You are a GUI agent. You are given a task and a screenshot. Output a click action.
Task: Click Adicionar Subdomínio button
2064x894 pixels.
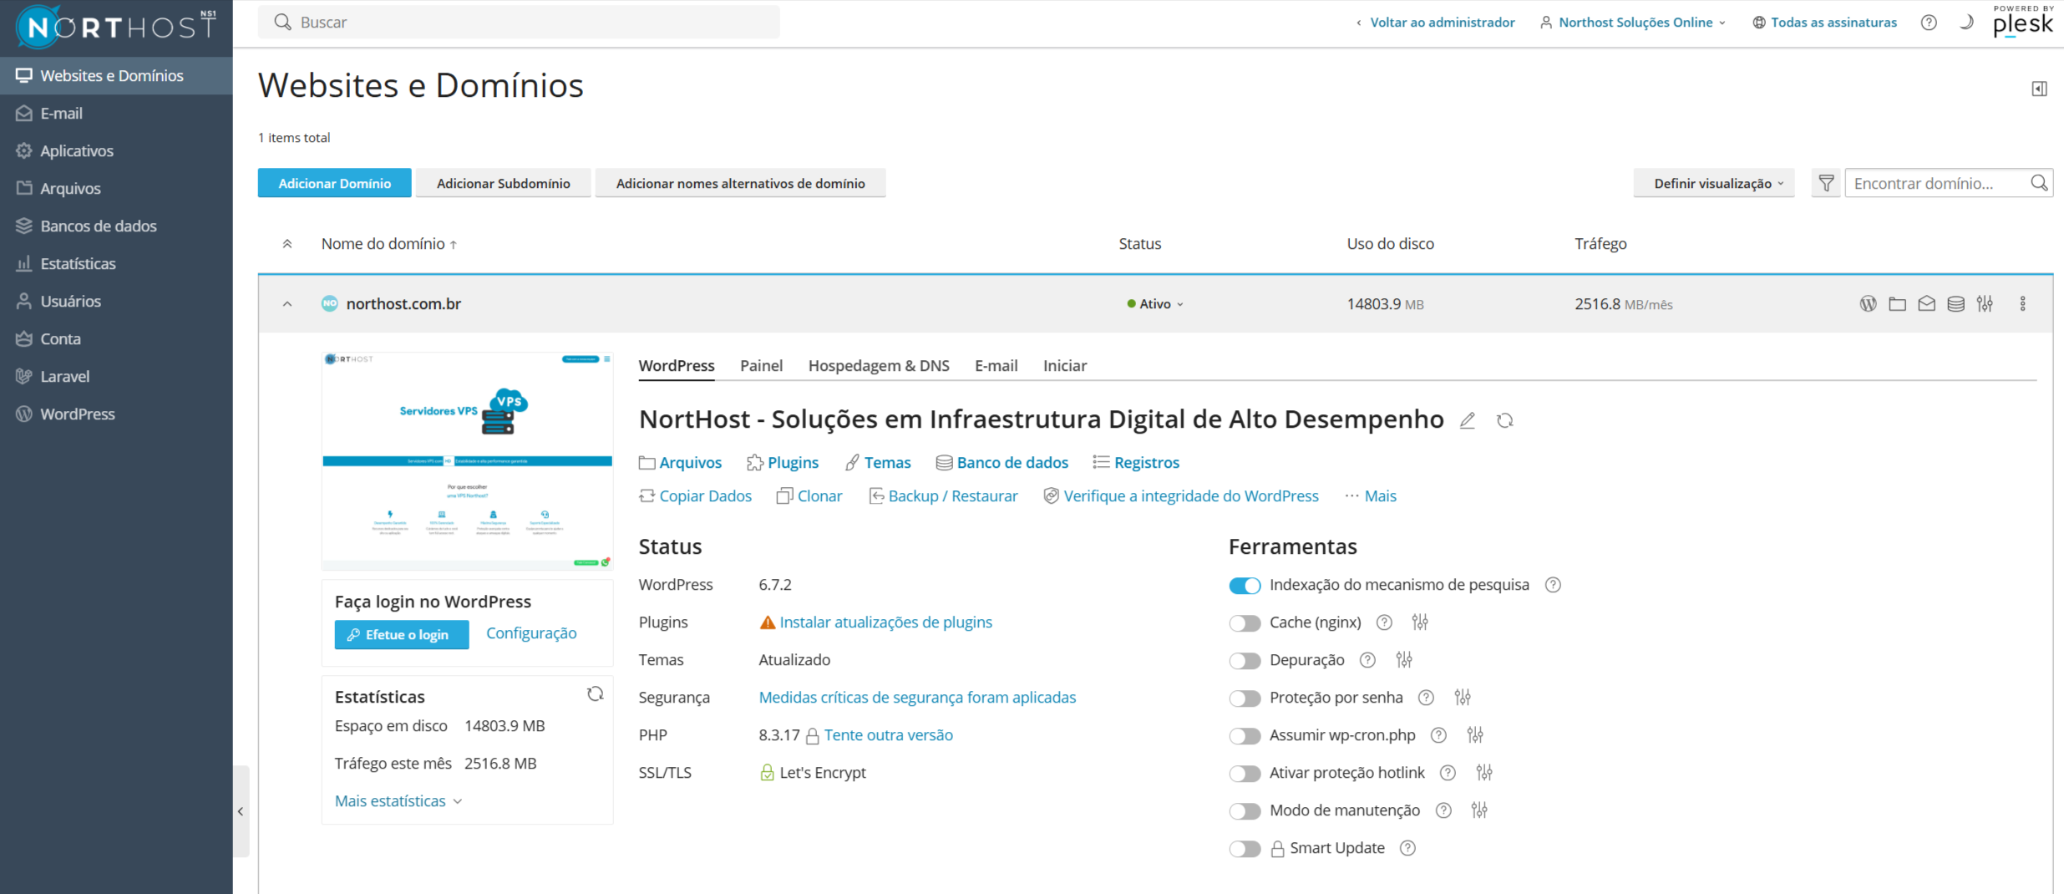pyautogui.click(x=504, y=183)
